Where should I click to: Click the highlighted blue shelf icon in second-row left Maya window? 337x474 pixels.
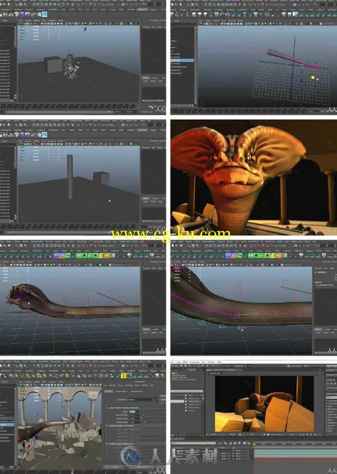coord(45,135)
